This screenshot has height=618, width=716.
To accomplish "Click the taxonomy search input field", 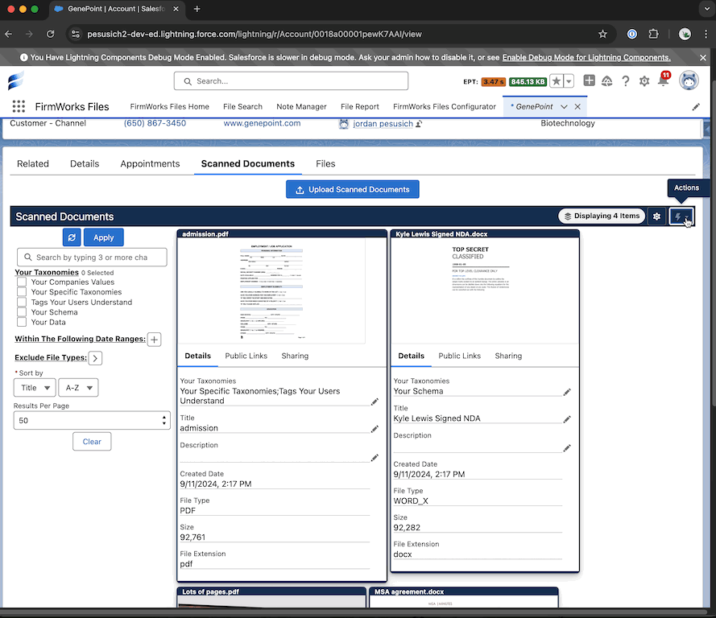I will [92, 257].
